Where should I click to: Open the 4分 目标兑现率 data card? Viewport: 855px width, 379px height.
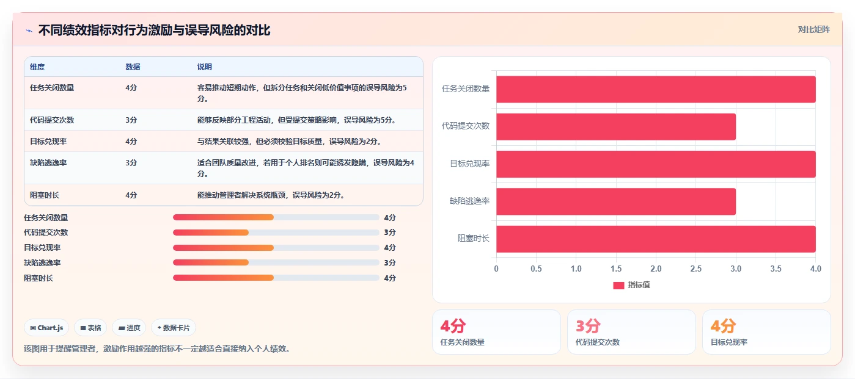tap(766, 332)
